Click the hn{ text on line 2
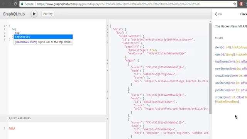247x139 pixels. (x=14, y=29)
